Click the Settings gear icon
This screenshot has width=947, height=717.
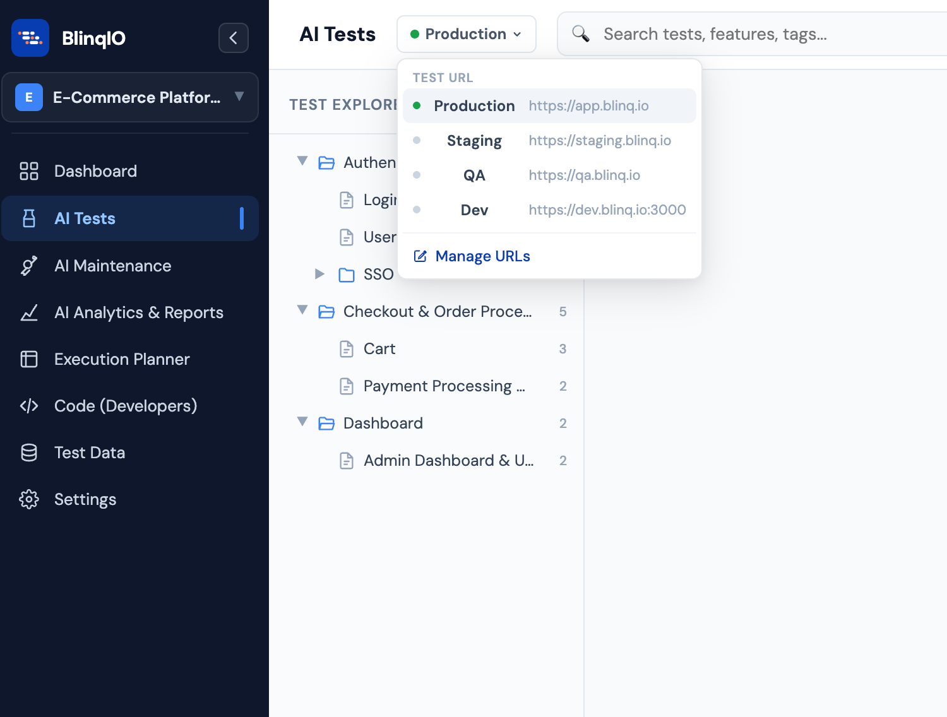(28, 499)
